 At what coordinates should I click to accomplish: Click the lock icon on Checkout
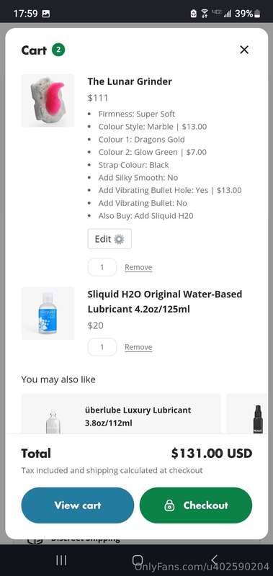click(169, 505)
